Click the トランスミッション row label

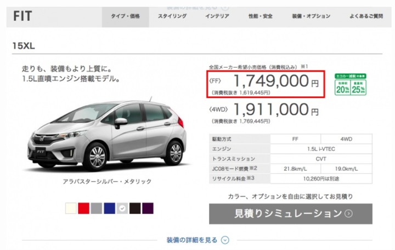[x=234, y=159]
